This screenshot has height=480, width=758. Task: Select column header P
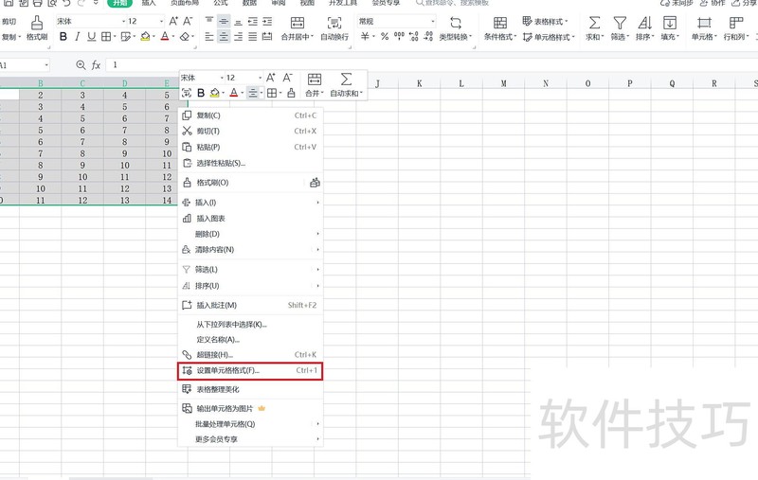[629, 83]
